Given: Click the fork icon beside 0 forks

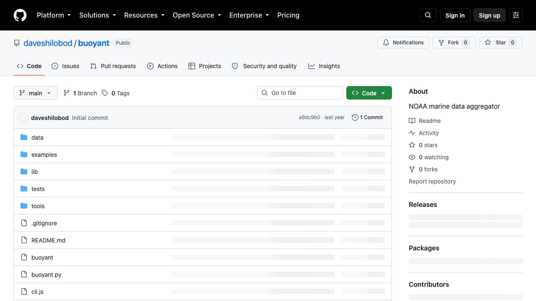Looking at the screenshot, I should [412, 169].
